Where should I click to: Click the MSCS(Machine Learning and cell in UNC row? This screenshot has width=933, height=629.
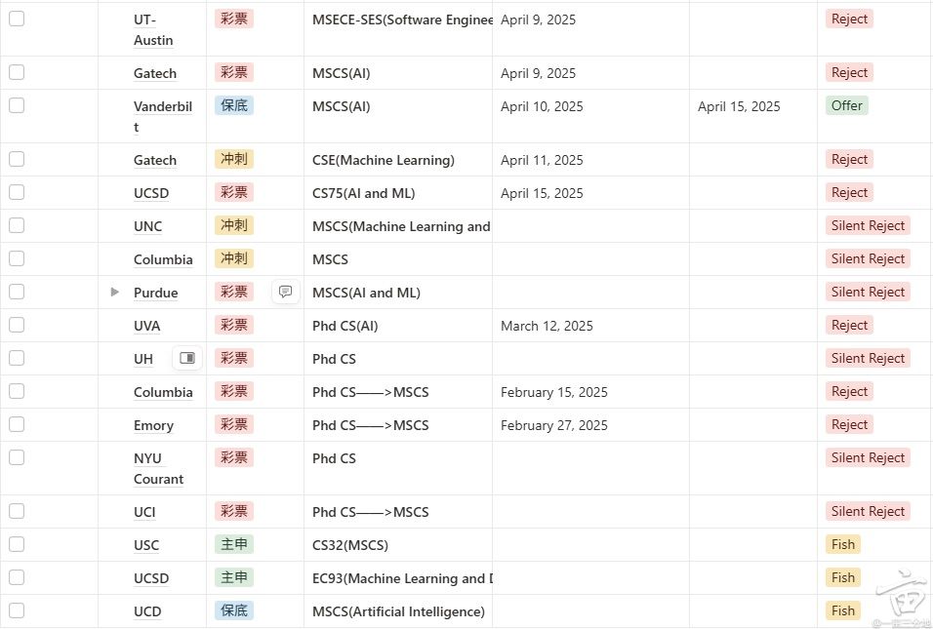click(401, 226)
